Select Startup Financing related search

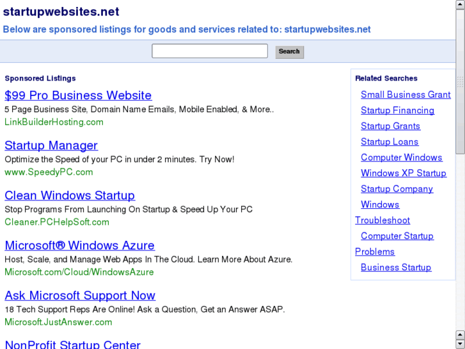[397, 110]
